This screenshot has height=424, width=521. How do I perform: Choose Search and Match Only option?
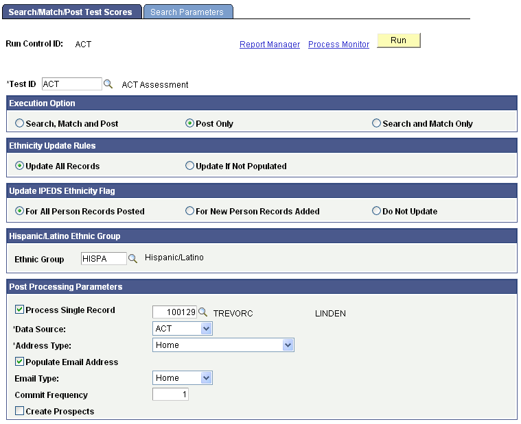pos(376,123)
